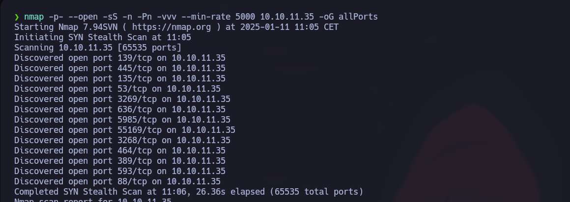Click the allPorts output filename
This screenshot has width=570, height=202.
[358, 17]
